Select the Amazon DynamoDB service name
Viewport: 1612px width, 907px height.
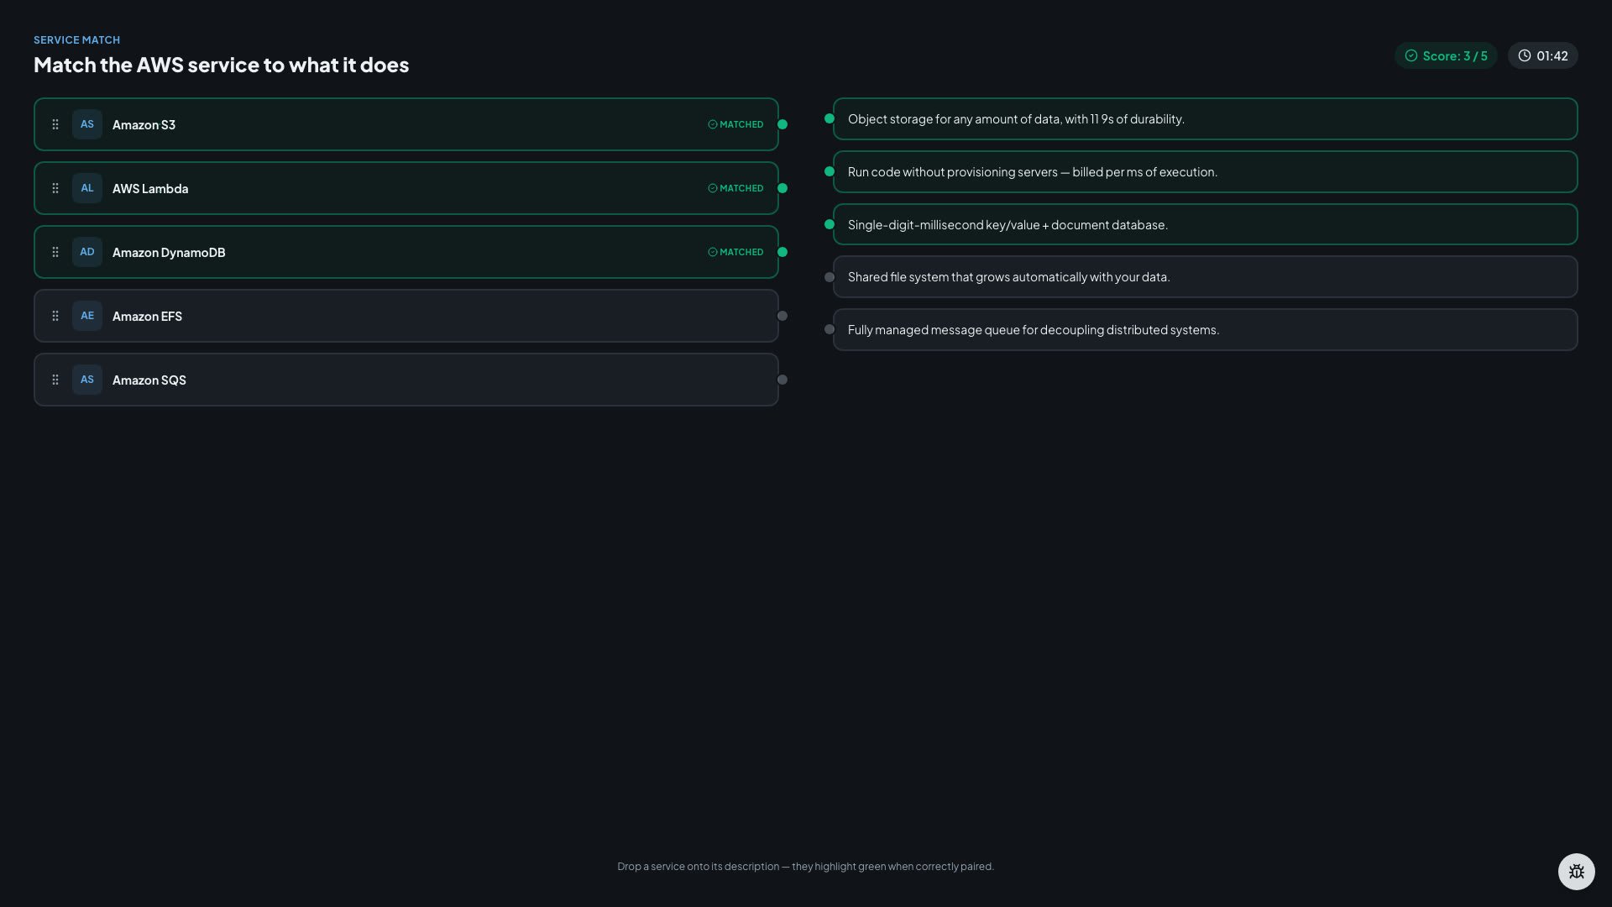169,252
